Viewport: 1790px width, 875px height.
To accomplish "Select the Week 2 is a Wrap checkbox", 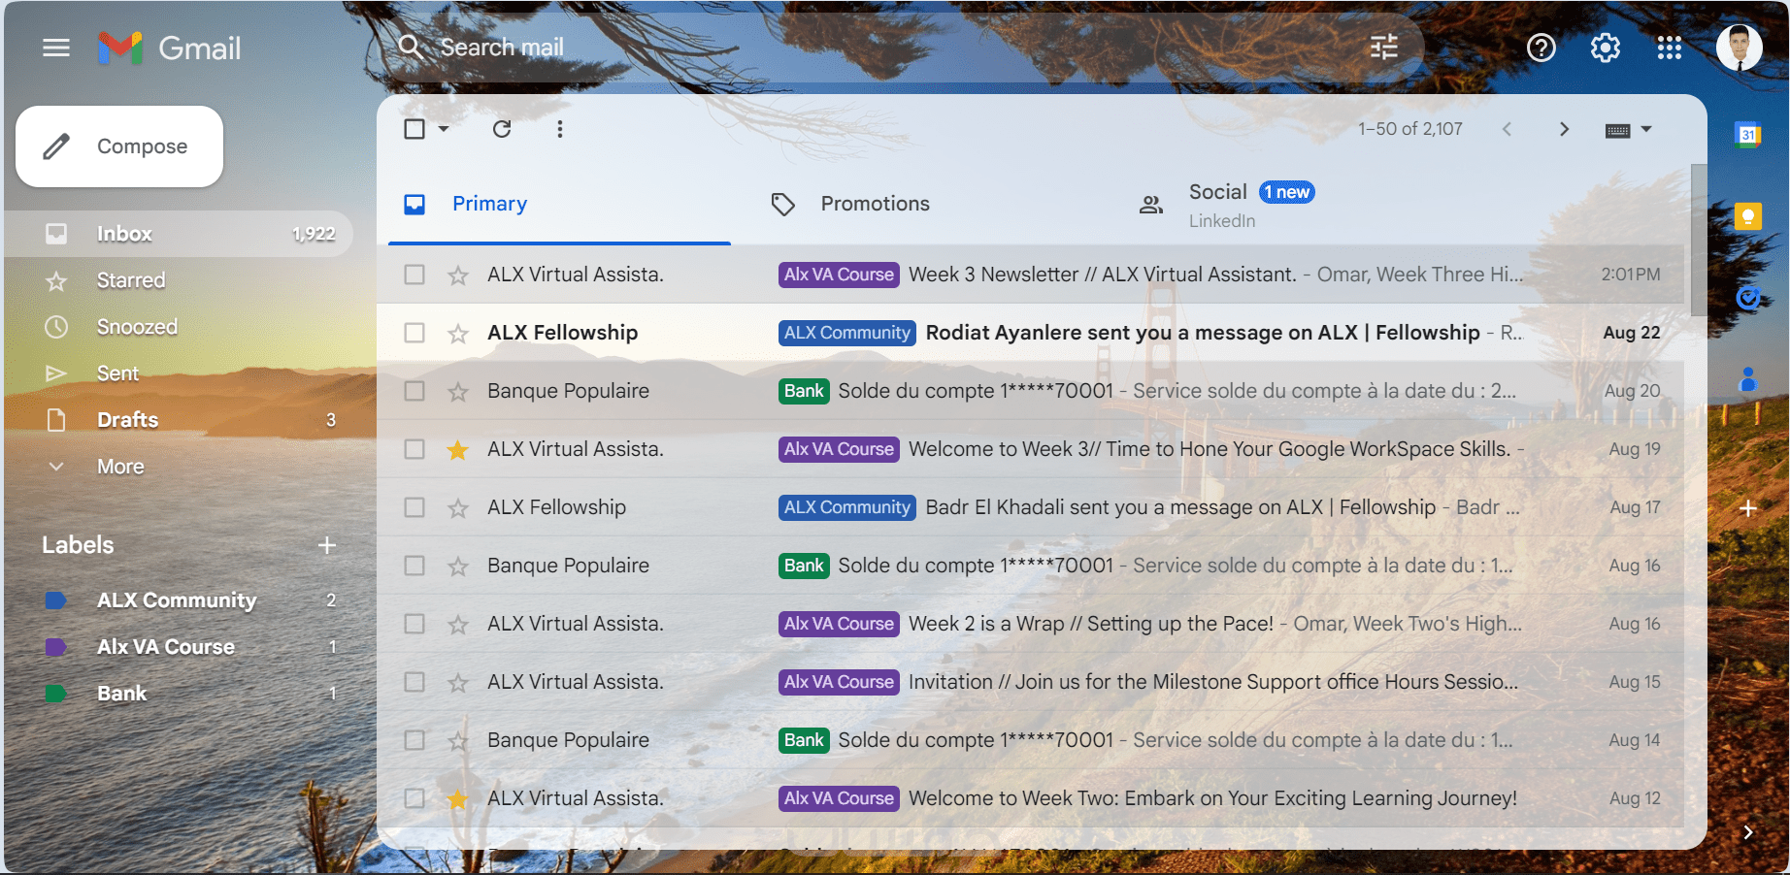I will [x=414, y=624].
